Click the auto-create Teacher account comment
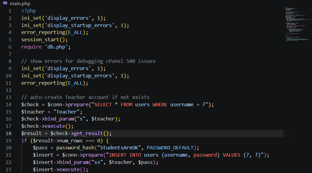Image resolution: width=312 pixels, height=173 pixels. [85, 97]
